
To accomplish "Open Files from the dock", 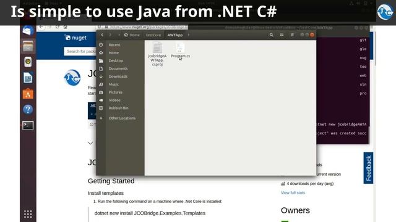I will click(28, 46).
